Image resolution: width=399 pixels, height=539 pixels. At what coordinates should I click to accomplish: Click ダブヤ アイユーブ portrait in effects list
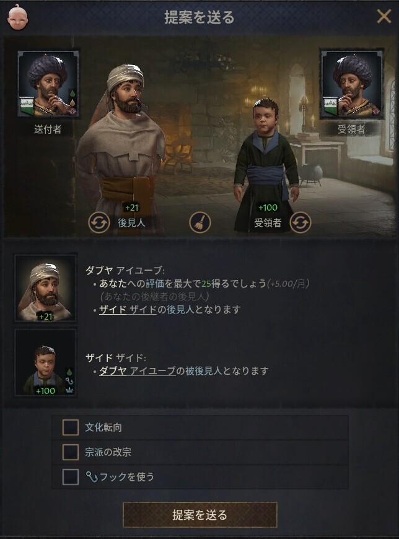tap(45, 288)
